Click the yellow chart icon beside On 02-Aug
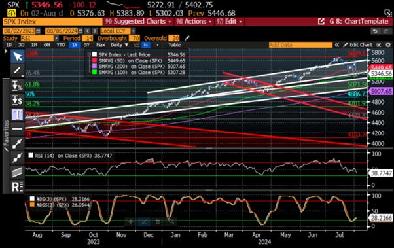394x248 pixels. (12, 13)
